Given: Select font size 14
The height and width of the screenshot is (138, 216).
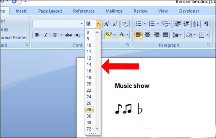Looking at the screenshot, I should pyautogui.click(x=89, y=64).
